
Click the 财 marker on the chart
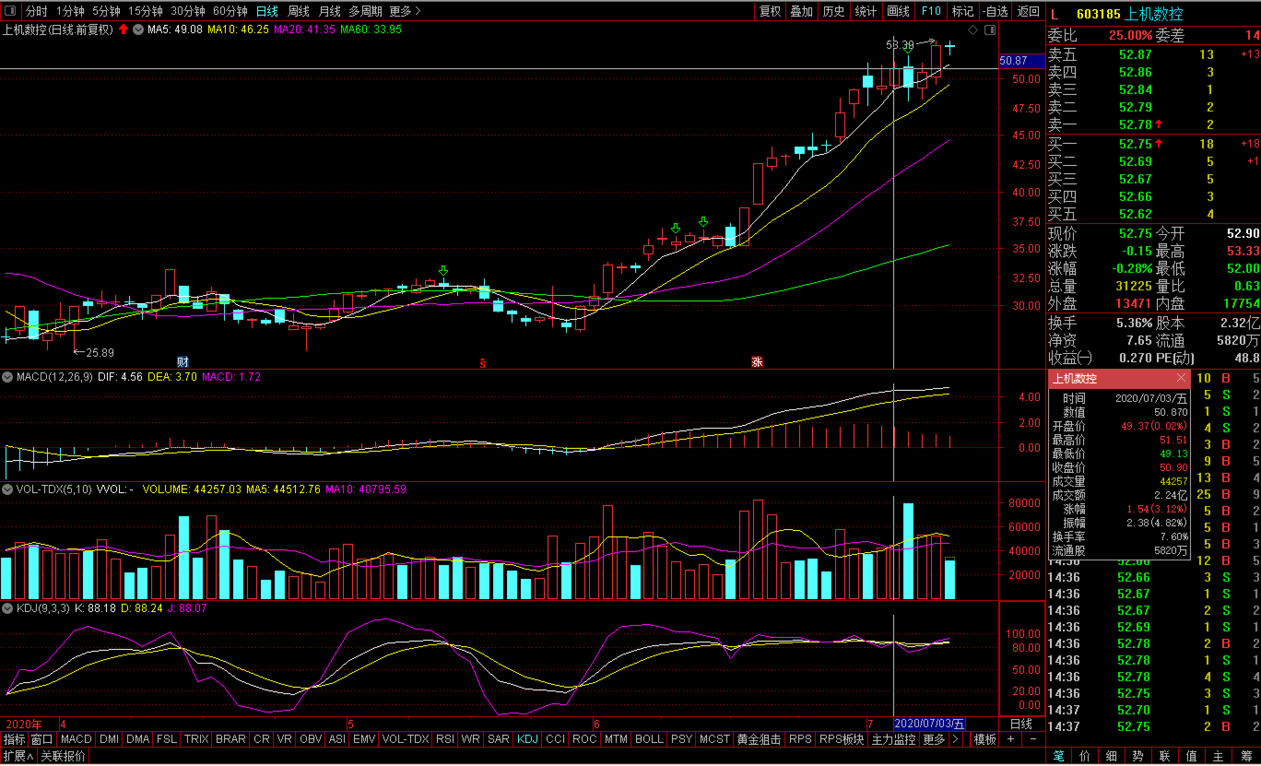click(183, 362)
